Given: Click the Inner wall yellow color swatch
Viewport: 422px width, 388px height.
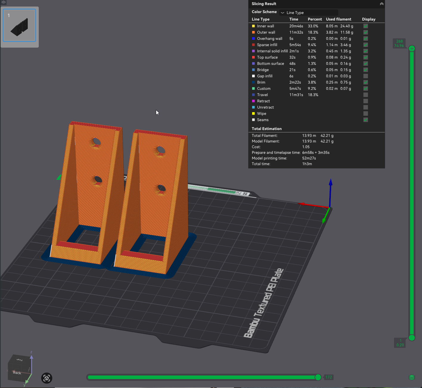Looking at the screenshot, I should tap(253, 26).
